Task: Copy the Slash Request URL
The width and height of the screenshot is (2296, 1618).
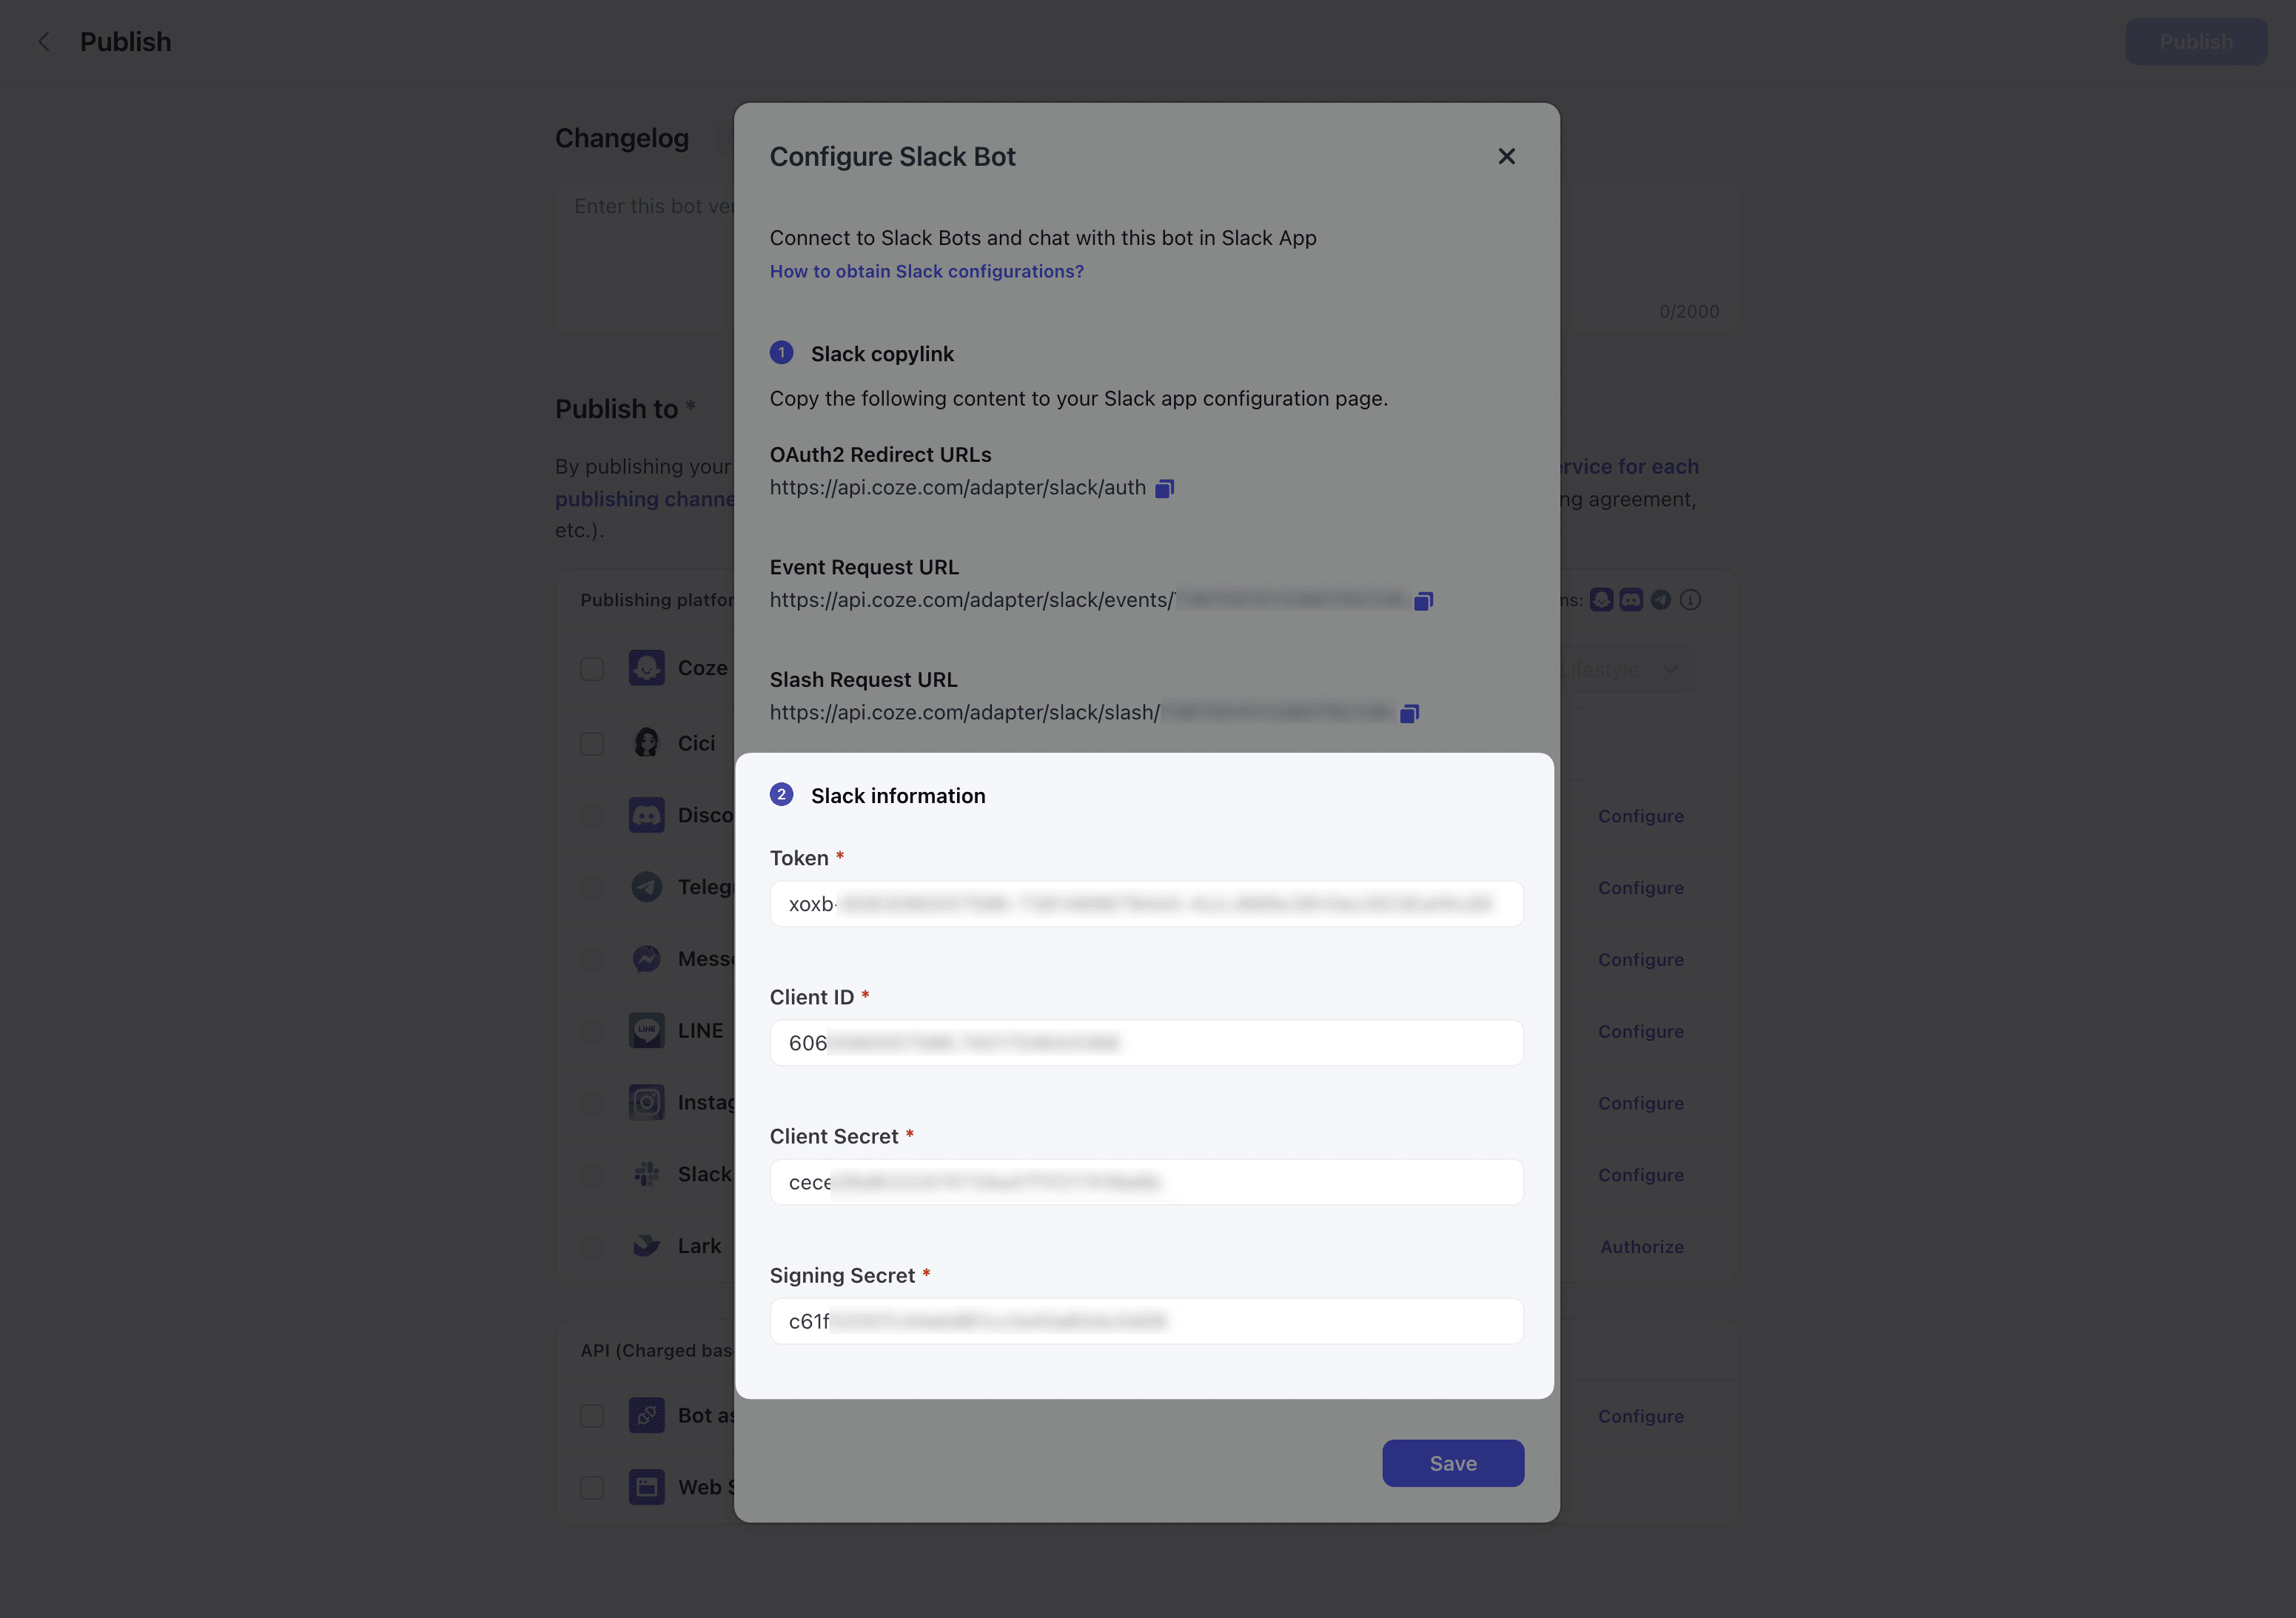Action: pyautogui.click(x=1409, y=713)
